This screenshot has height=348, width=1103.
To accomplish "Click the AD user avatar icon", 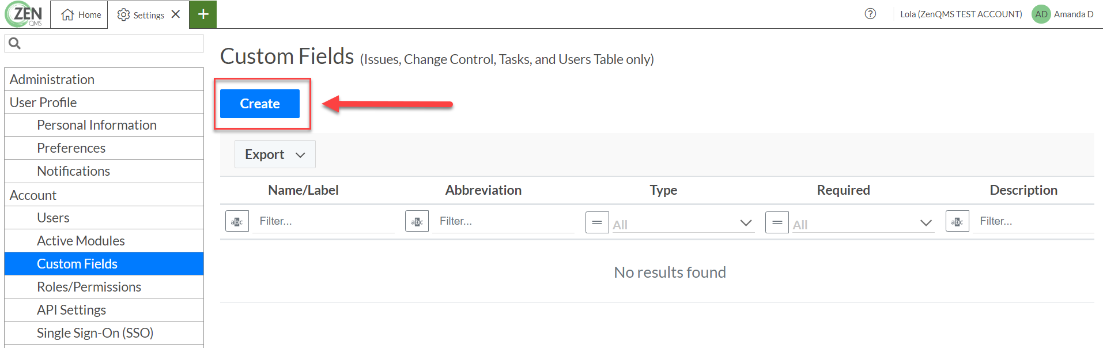I will (1041, 14).
